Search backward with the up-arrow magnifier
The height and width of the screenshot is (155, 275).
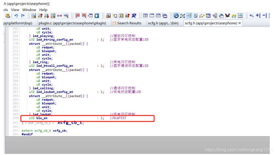point(40,16)
